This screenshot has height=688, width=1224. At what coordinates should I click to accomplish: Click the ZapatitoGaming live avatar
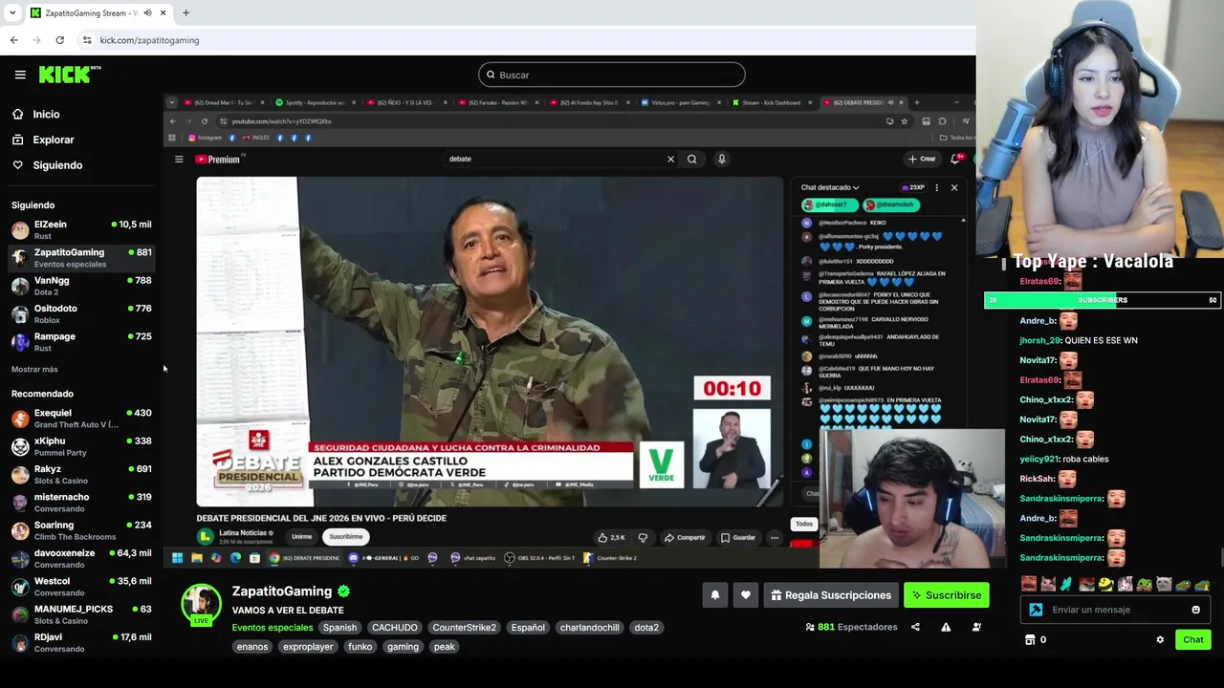click(201, 603)
